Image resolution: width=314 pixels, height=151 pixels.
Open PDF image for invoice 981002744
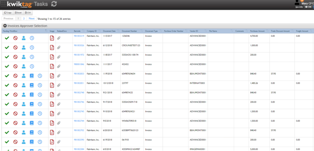pyautogui.click(x=52, y=123)
